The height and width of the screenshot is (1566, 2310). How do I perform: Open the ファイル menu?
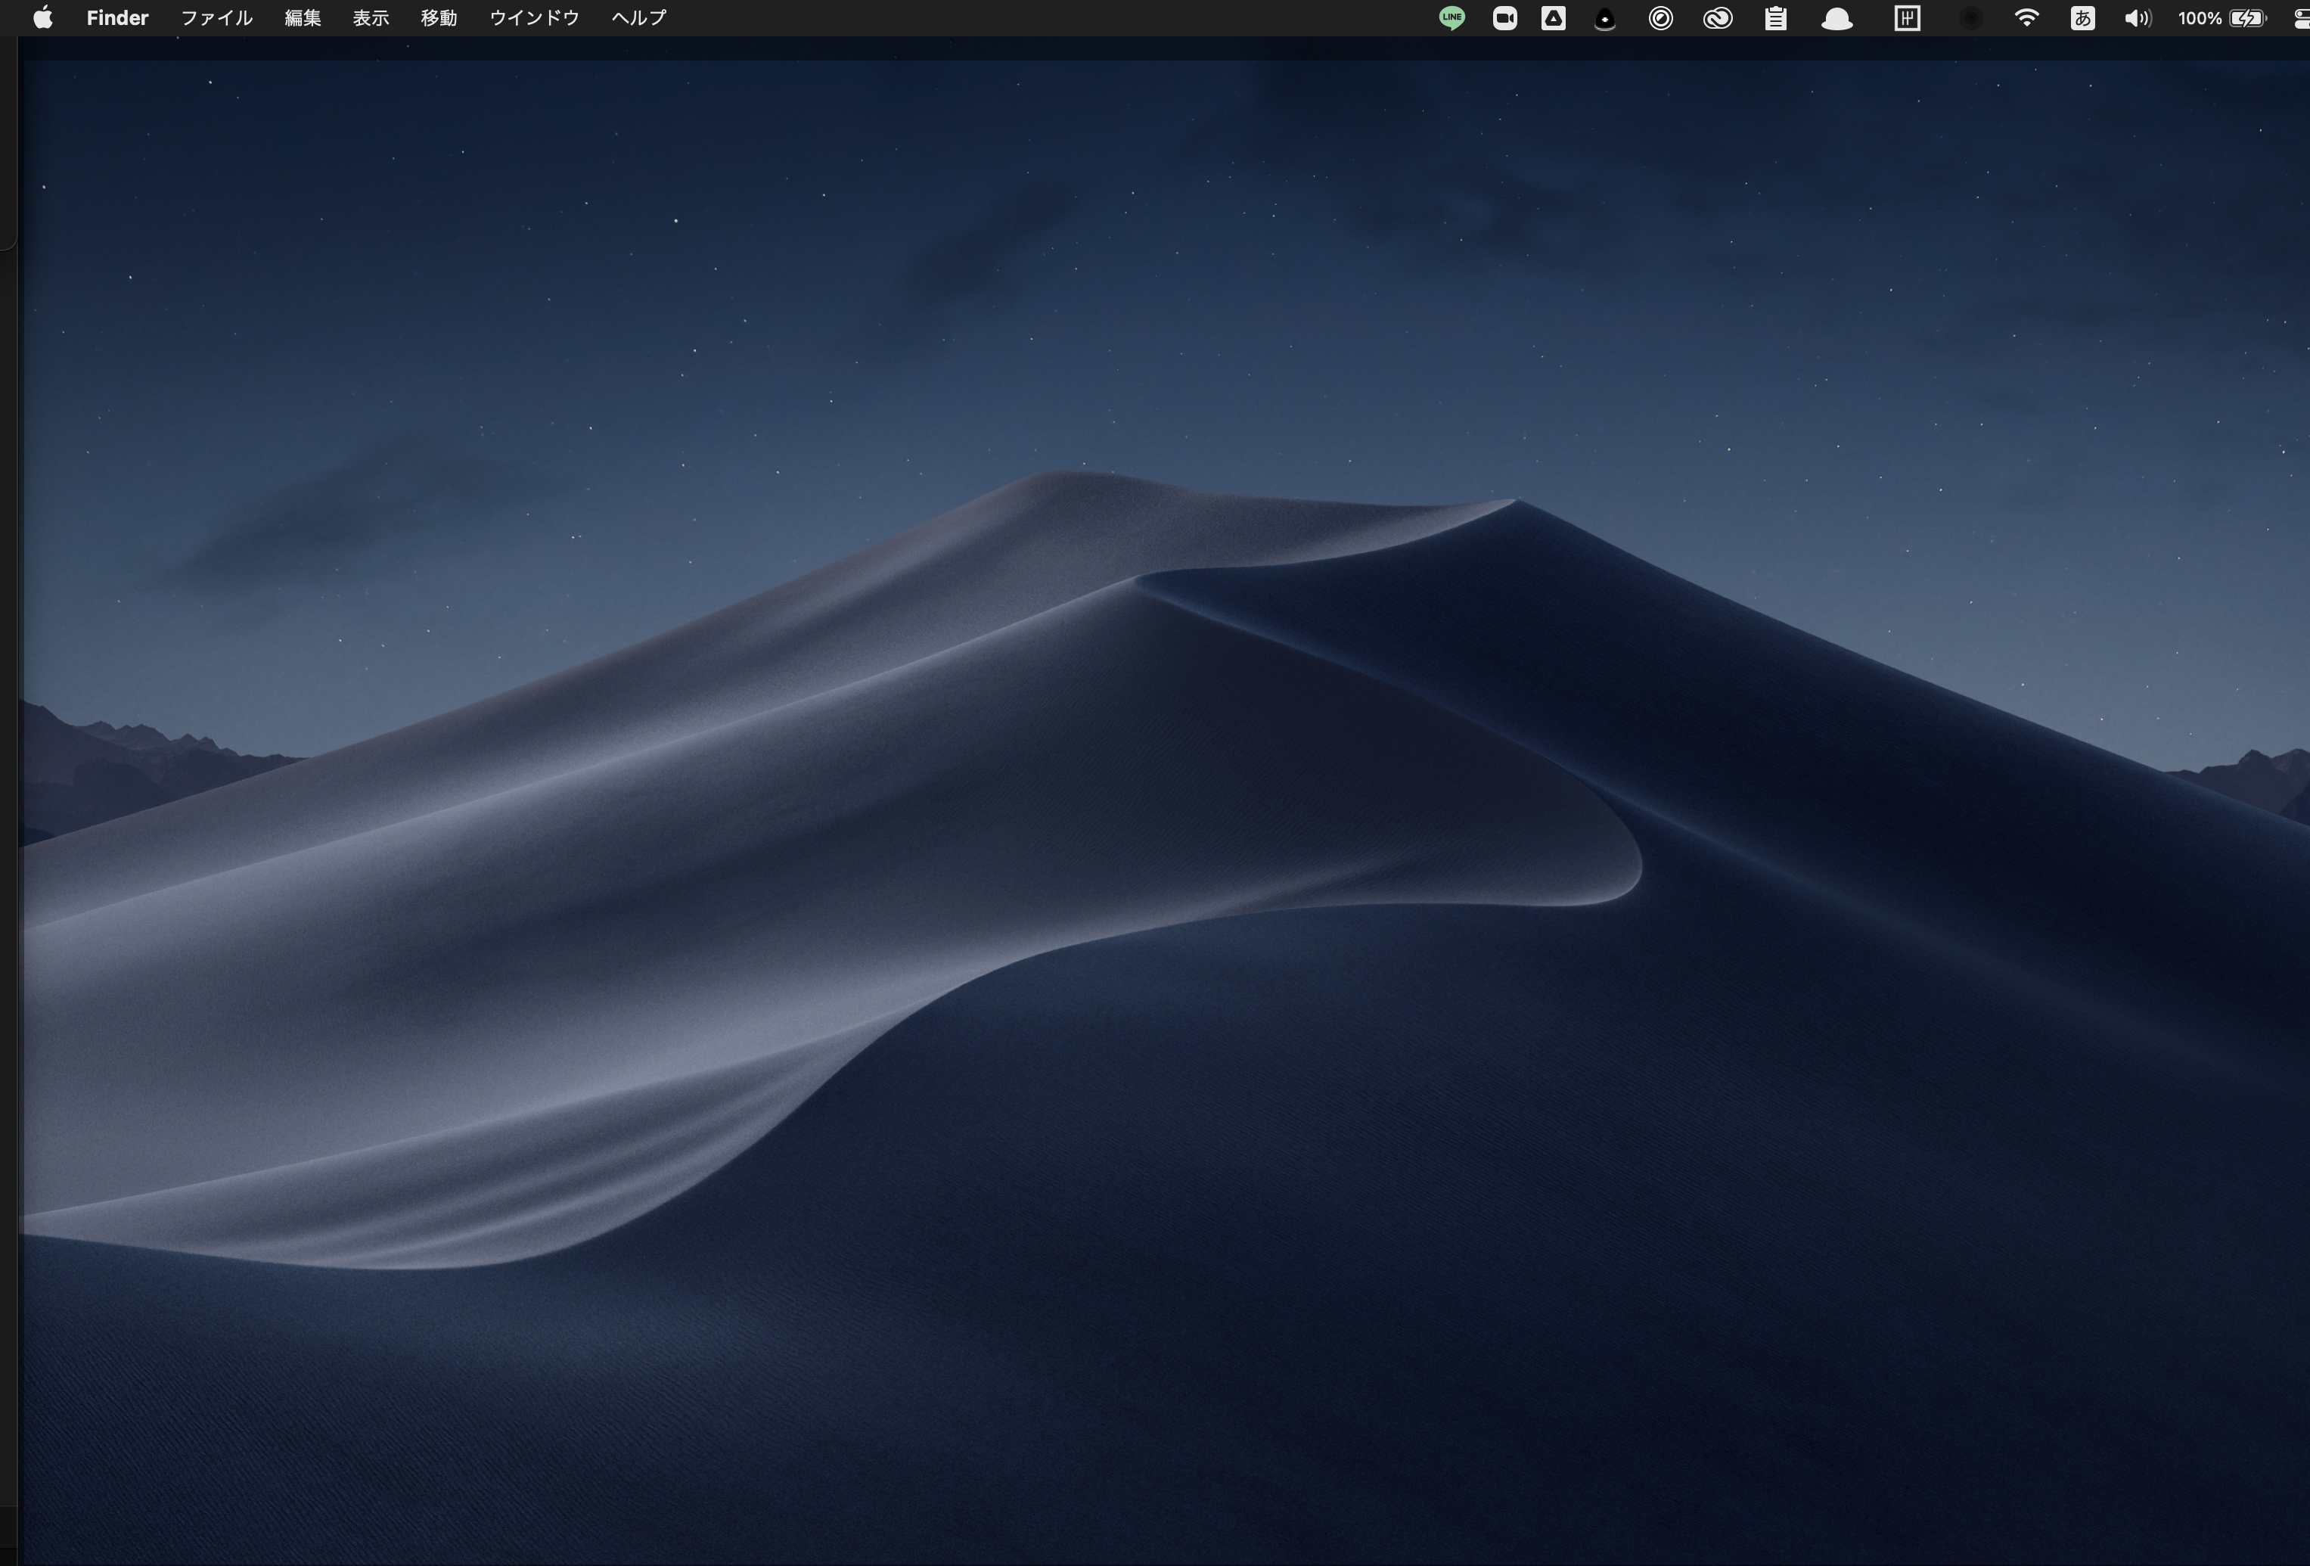click(216, 18)
